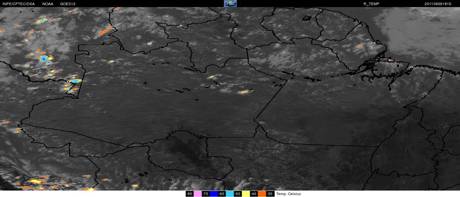Click the GOES12 satellite label
Image resolution: width=460 pixels, height=197 pixels.
click(68, 4)
